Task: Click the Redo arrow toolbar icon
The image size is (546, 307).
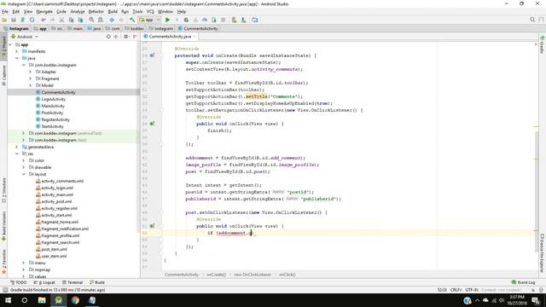Action: tap(52, 20)
